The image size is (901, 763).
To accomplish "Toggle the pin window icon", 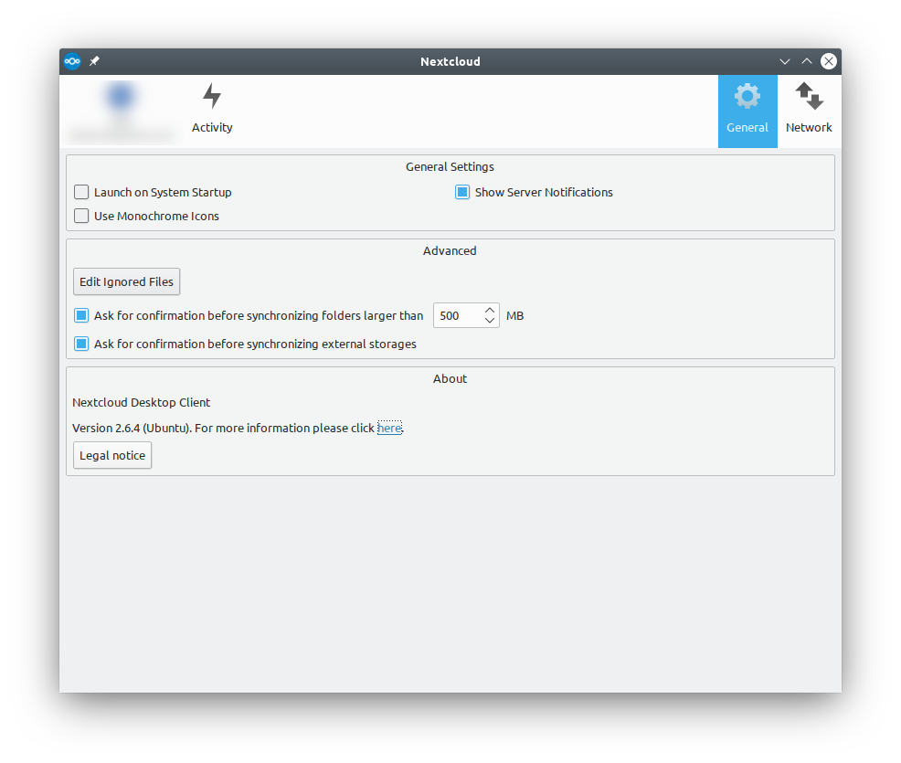I will pyautogui.click(x=94, y=61).
